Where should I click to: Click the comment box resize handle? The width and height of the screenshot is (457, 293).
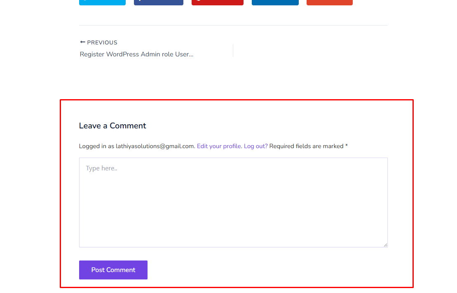pos(385,245)
